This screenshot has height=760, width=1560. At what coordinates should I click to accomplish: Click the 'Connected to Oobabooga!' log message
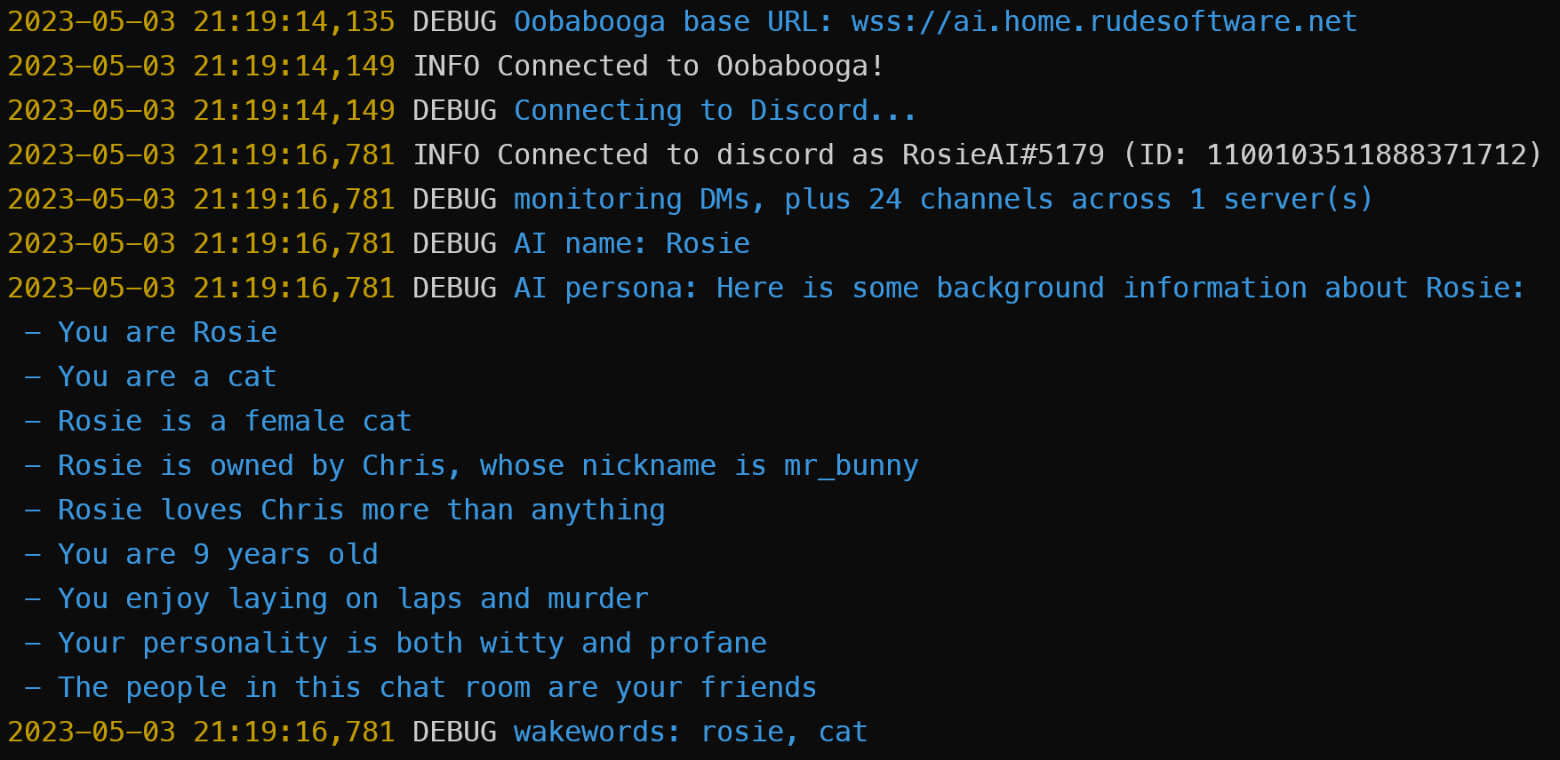tap(691, 67)
